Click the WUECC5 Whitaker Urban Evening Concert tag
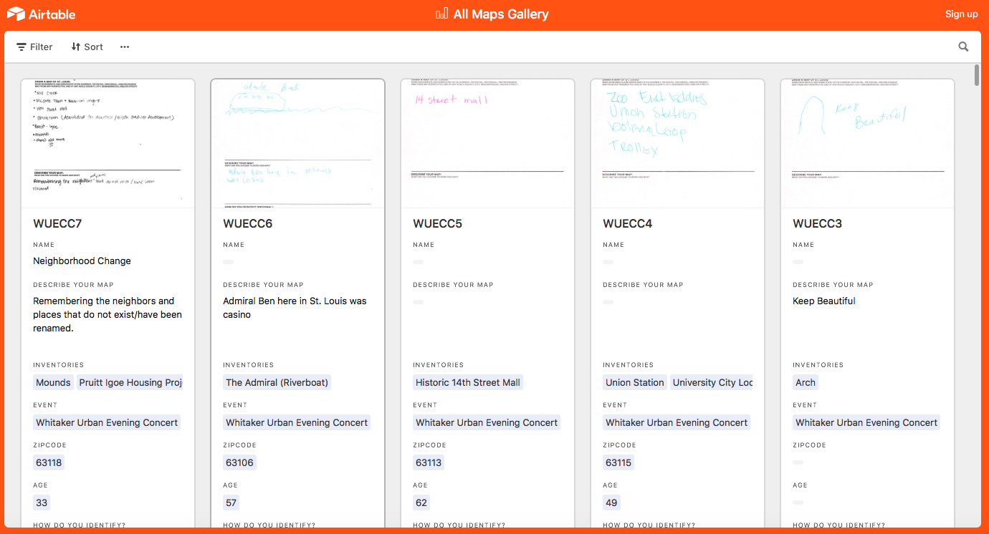The height and width of the screenshot is (534, 989). [x=487, y=422]
